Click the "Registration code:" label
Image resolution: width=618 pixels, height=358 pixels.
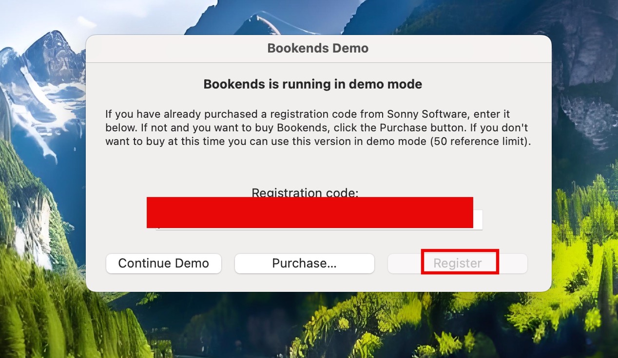click(305, 192)
